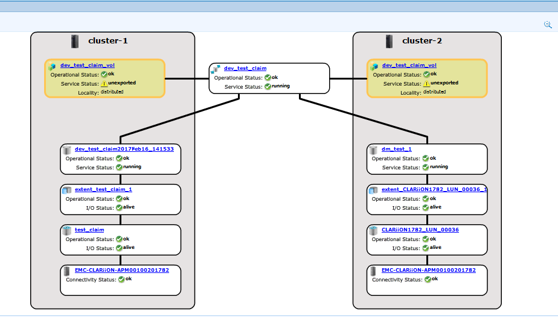Click the device icon next to dm_test_1
Screen dimensions: 558x317
[373, 149]
